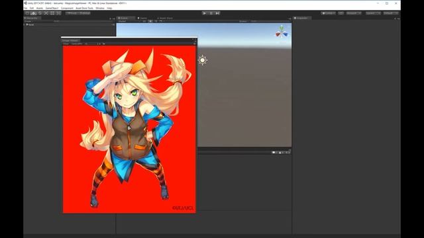Open the Window menu
This screenshot has height=238, width=424.
click(100, 8)
